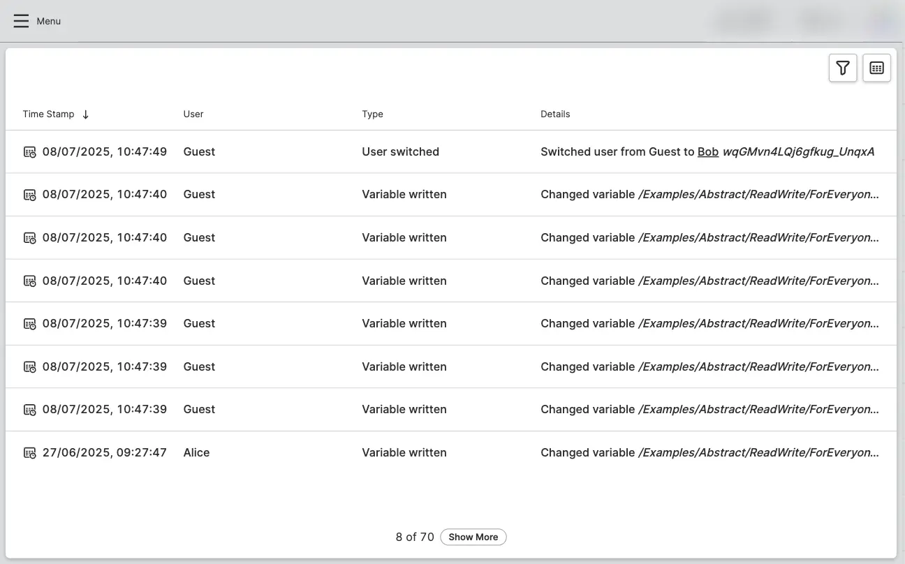Select the 08/07/2025, 10:47:49 timestamp
This screenshot has width=905, height=564.
tap(105, 151)
